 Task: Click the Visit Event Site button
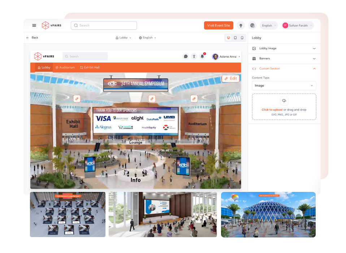coord(219,25)
